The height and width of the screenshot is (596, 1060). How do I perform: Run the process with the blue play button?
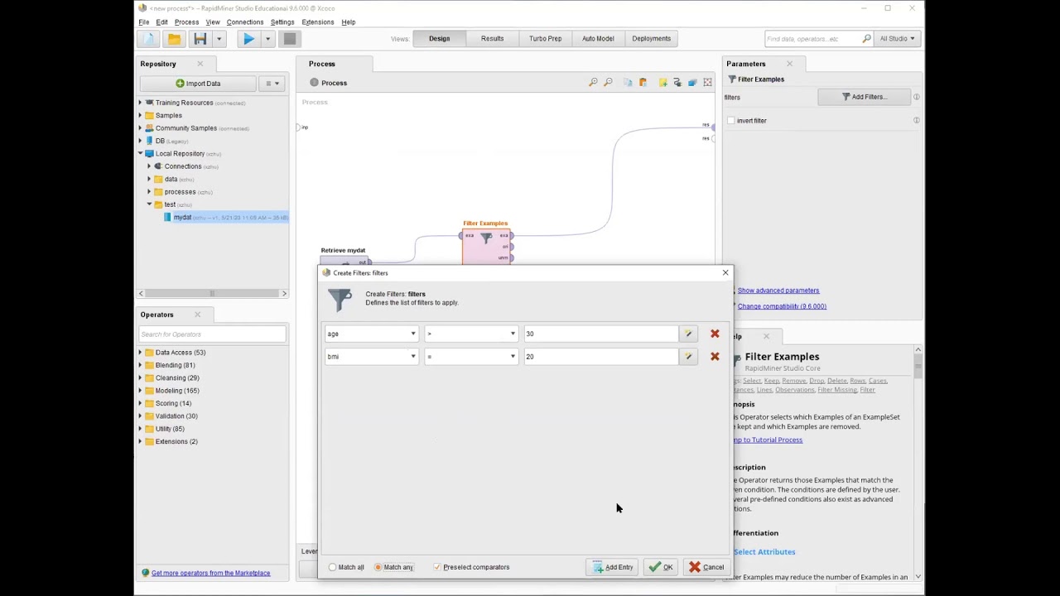tap(248, 39)
